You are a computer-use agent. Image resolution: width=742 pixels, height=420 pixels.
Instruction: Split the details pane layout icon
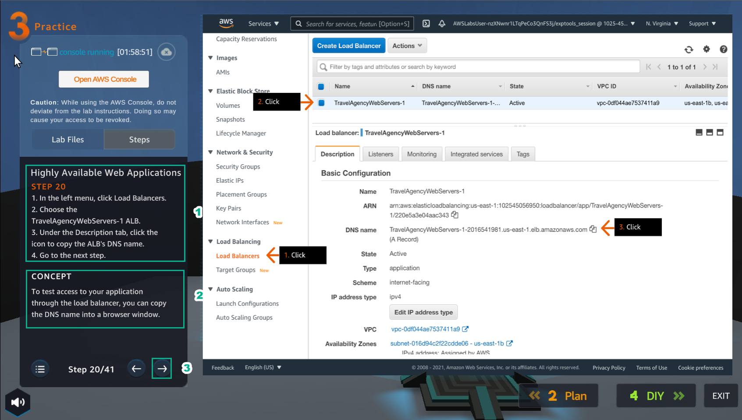(710, 132)
